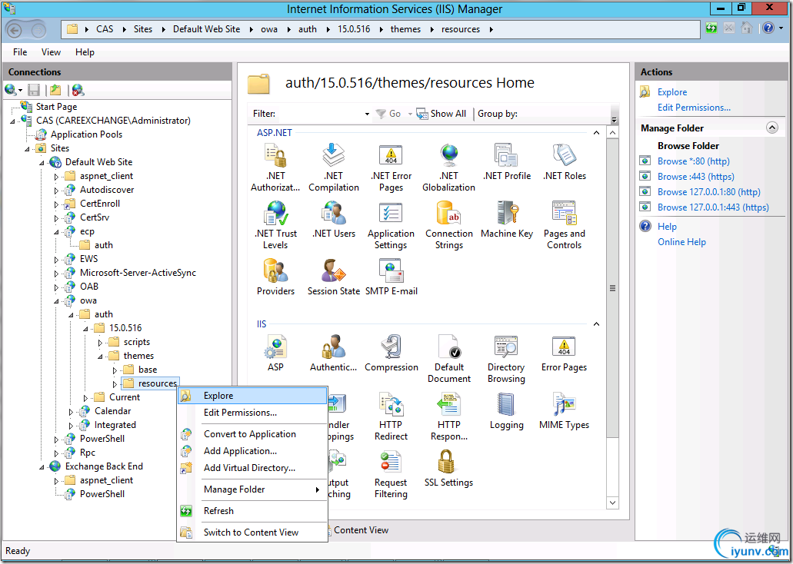
Task: Click Online Help link
Action: tap(681, 242)
